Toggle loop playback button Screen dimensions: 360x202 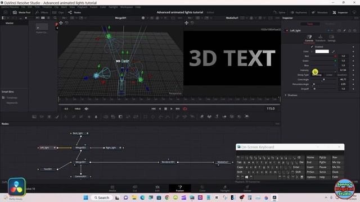pos(185,109)
